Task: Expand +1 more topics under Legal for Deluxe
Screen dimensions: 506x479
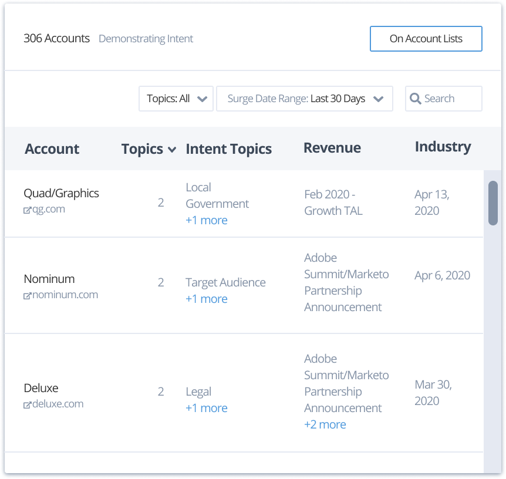Action: pos(207,407)
